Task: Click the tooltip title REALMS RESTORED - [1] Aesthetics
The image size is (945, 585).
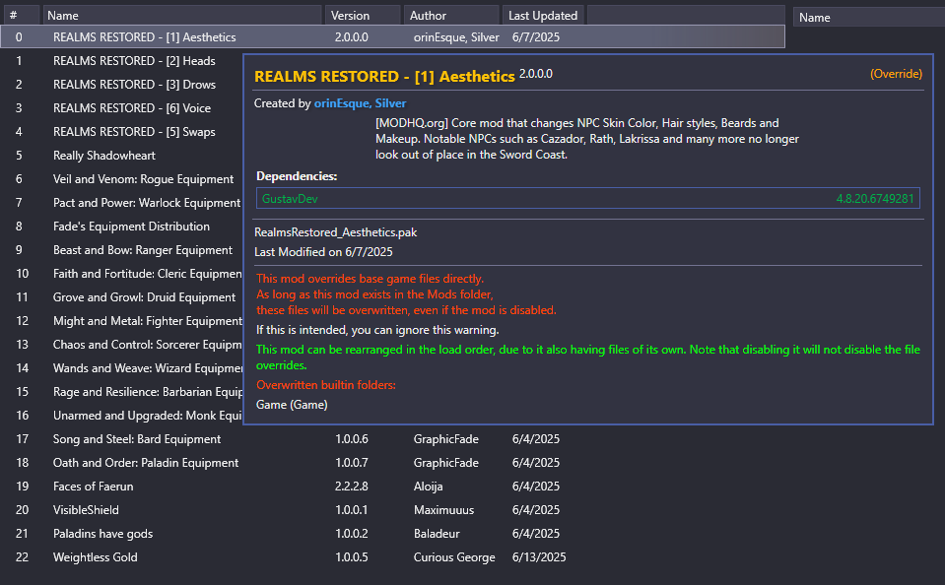Action: (384, 77)
